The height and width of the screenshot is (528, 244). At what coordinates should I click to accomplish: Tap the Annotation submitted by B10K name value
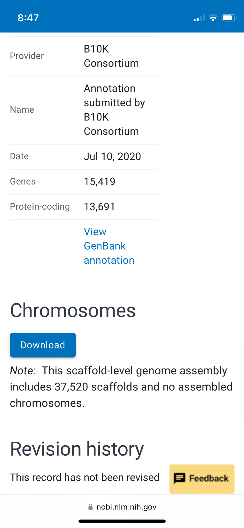tap(114, 110)
